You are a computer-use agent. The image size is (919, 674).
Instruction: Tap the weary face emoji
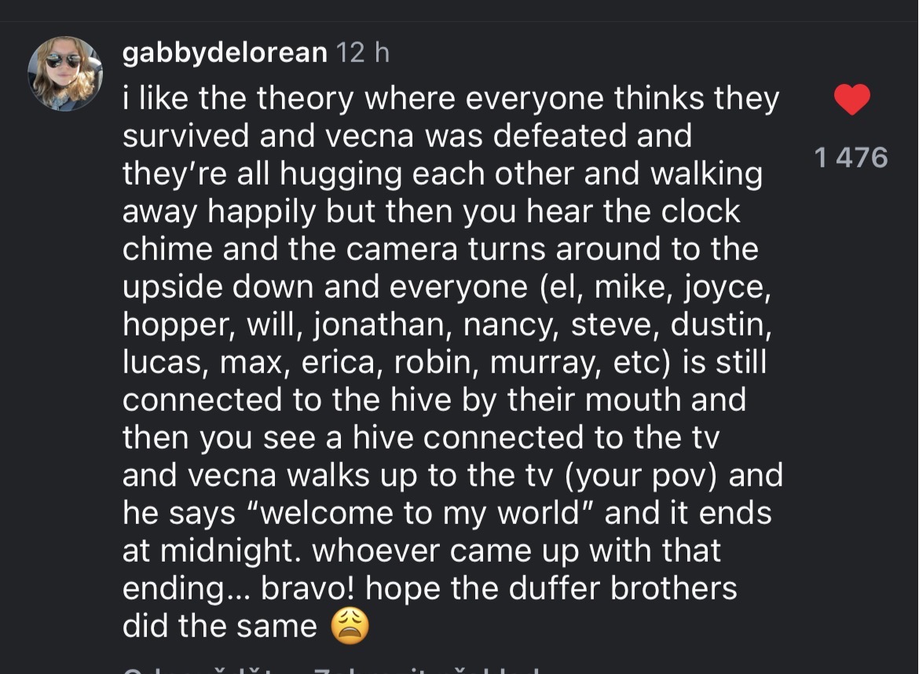350,627
